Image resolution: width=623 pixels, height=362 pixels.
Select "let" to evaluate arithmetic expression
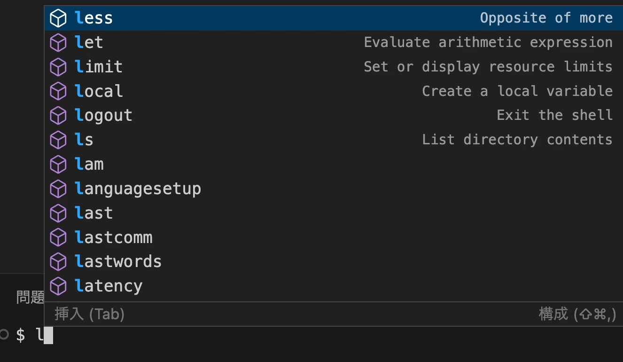[x=89, y=42]
